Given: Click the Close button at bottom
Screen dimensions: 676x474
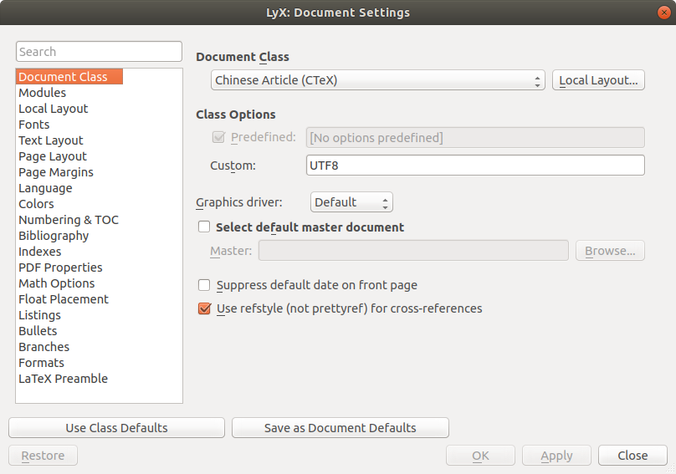Looking at the screenshot, I should coord(632,456).
